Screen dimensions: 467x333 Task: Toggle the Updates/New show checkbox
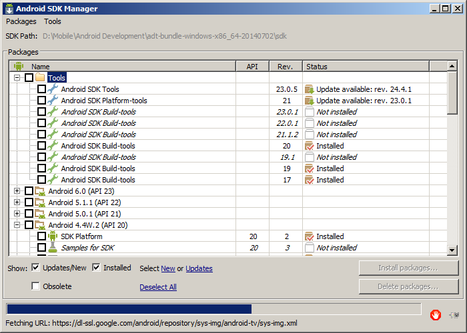[x=35, y=268]
